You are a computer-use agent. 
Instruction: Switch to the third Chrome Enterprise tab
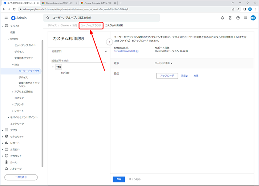point(98,3)
